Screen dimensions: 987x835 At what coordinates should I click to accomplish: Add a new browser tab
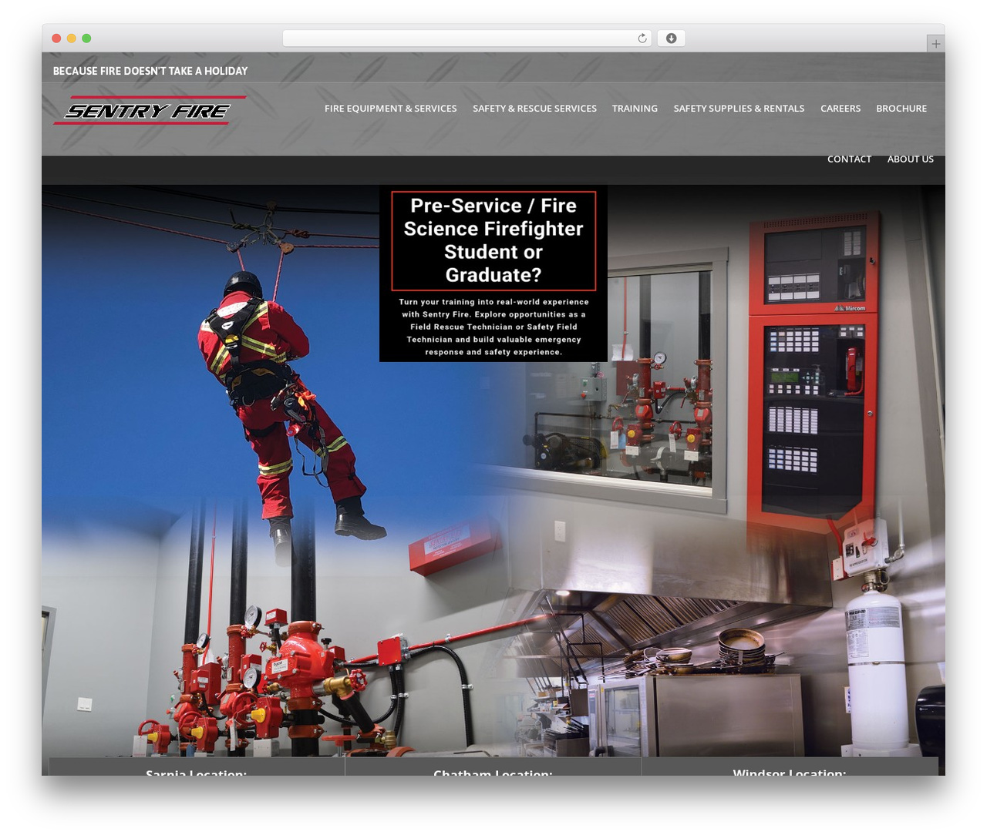coord(935,44)
